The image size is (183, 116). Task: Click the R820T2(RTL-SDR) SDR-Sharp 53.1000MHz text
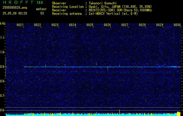(x=120, y=10)
